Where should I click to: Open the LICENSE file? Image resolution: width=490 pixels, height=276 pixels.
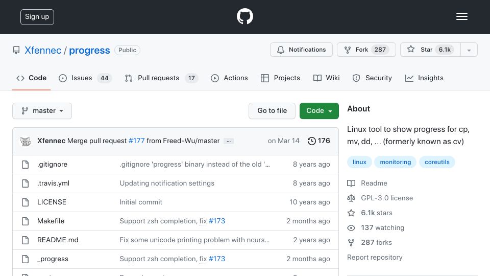point(52,202)
